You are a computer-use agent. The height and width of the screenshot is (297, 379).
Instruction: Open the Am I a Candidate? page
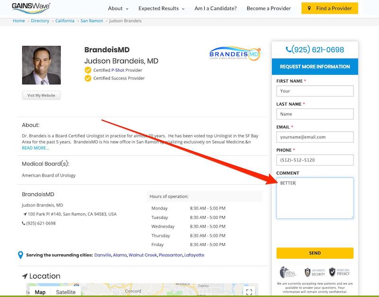[x=216, y=9]
